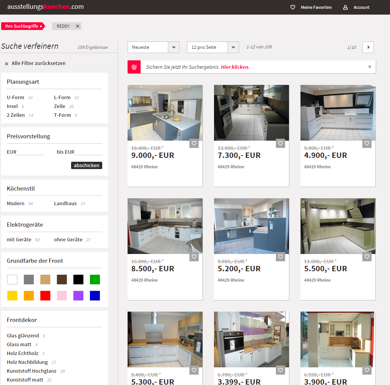
Task: Click the red paperclip save-search icon
Action: tap(134, 67)
